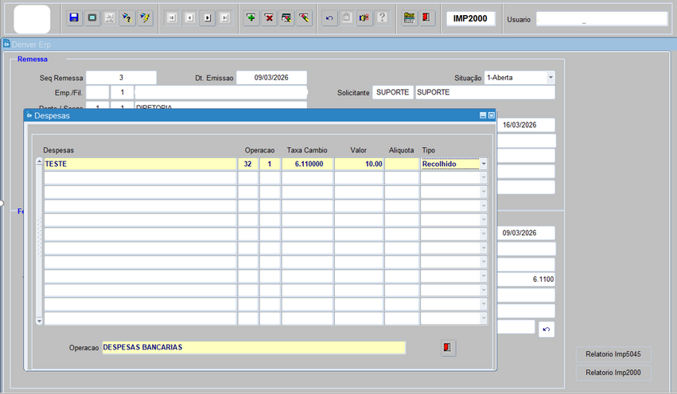The width and height of the screenshot is (677, 394).
Task: Click the green plus insert record icon
Action: pyautogui.click(x=251, y=18)
